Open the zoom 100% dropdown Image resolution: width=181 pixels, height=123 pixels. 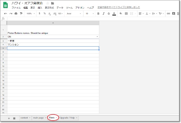coord(30,13)
